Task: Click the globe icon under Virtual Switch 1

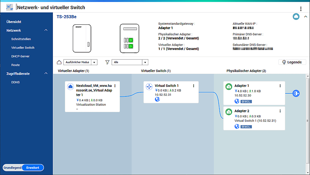Action: point(157,100)
